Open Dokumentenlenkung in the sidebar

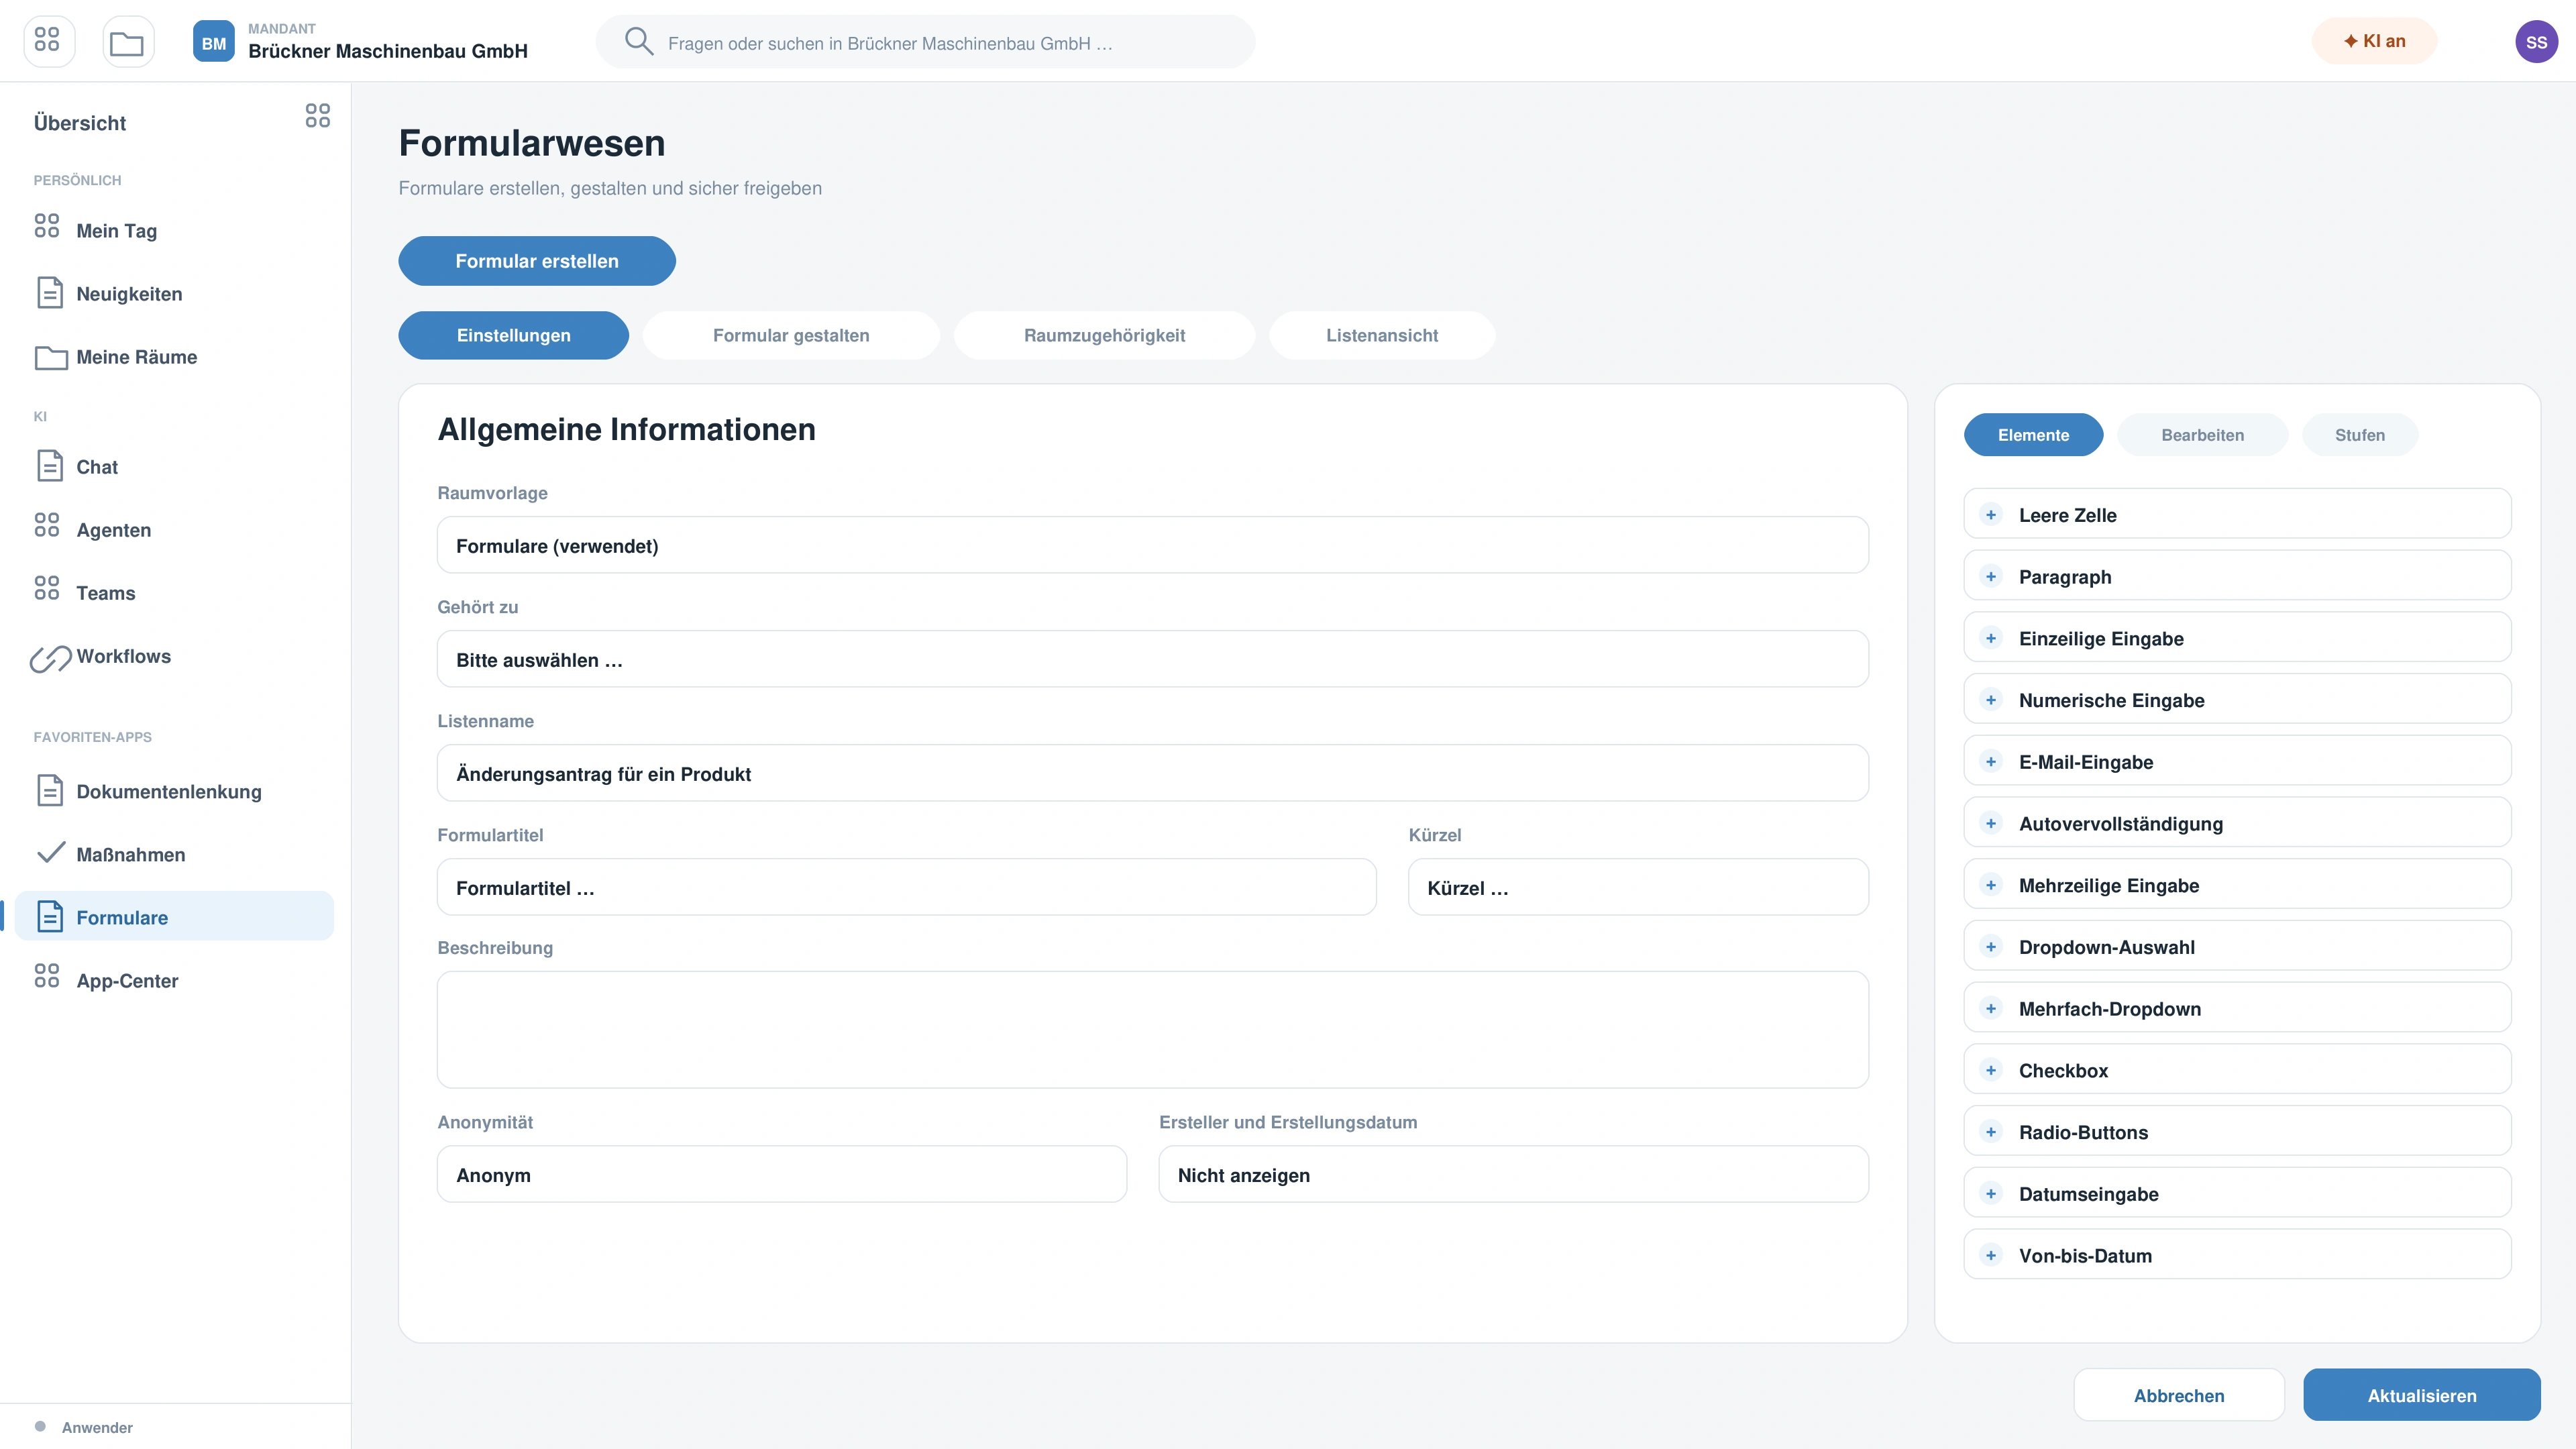[x=174, y=790]
